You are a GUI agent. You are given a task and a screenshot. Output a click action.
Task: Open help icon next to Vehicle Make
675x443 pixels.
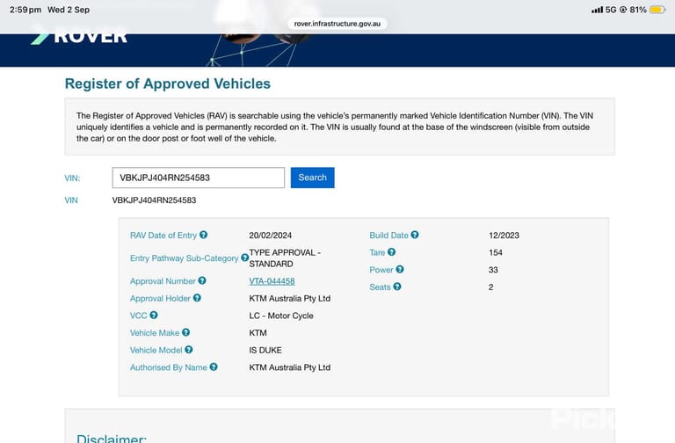185,332
